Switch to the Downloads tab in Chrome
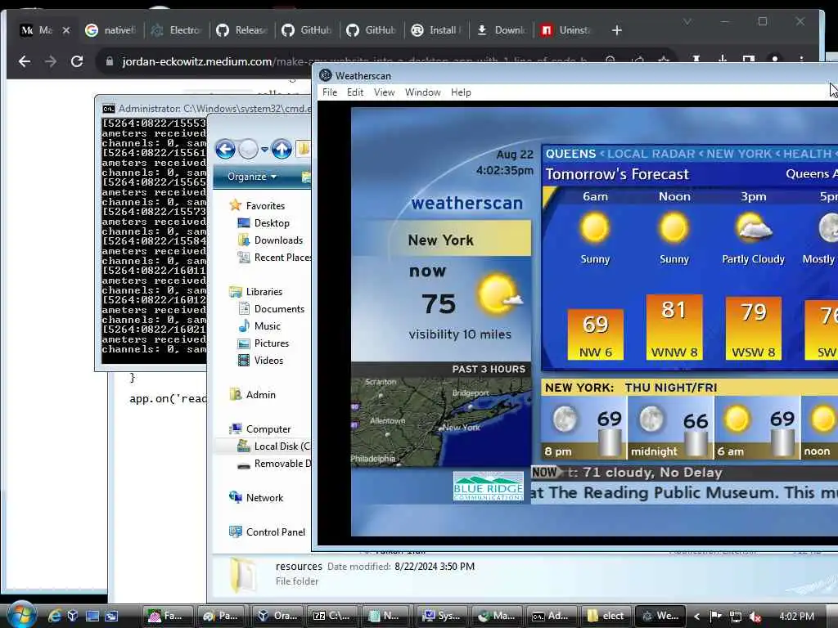This screenshot has height=628, width=838. pos(502,30)
